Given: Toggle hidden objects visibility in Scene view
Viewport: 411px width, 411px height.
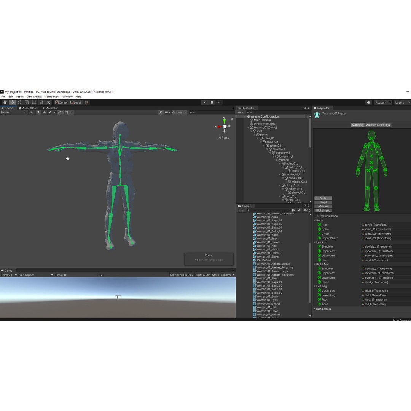Looking at the screenshot, I should tap(61, 112).
